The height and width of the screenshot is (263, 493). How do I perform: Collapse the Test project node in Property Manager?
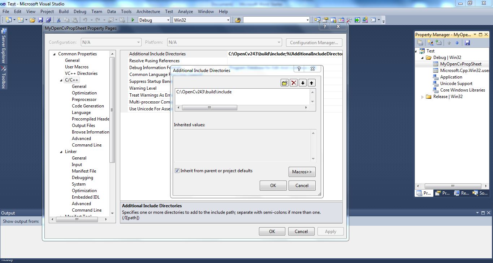click(x=416, y=51)
